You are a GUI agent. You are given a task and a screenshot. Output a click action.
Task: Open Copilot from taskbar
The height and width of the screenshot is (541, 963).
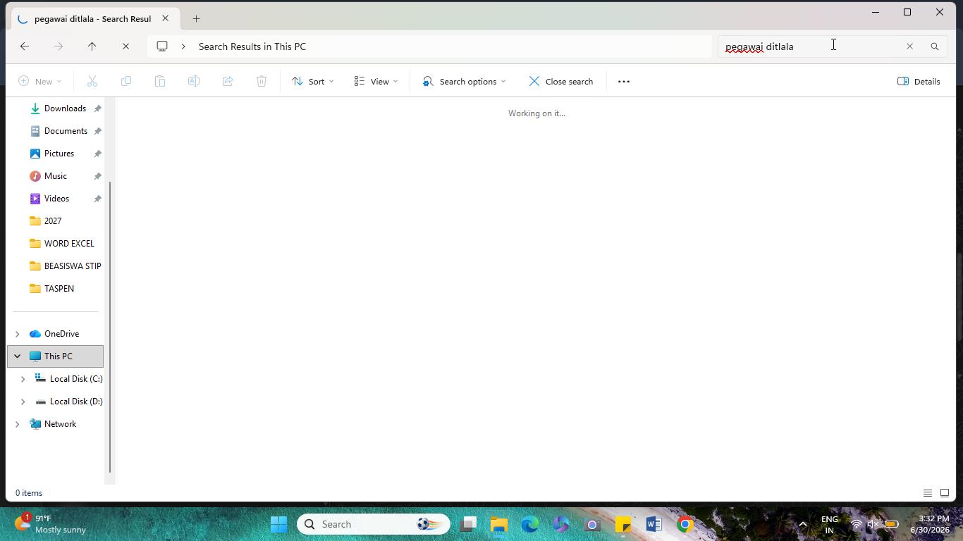[561, 524]
